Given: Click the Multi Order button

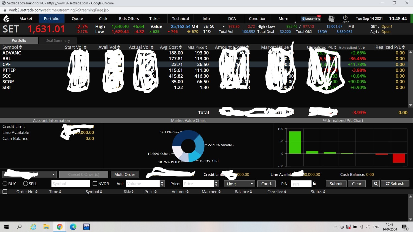Looking at the screenshot, I should [x=125, y=174].
